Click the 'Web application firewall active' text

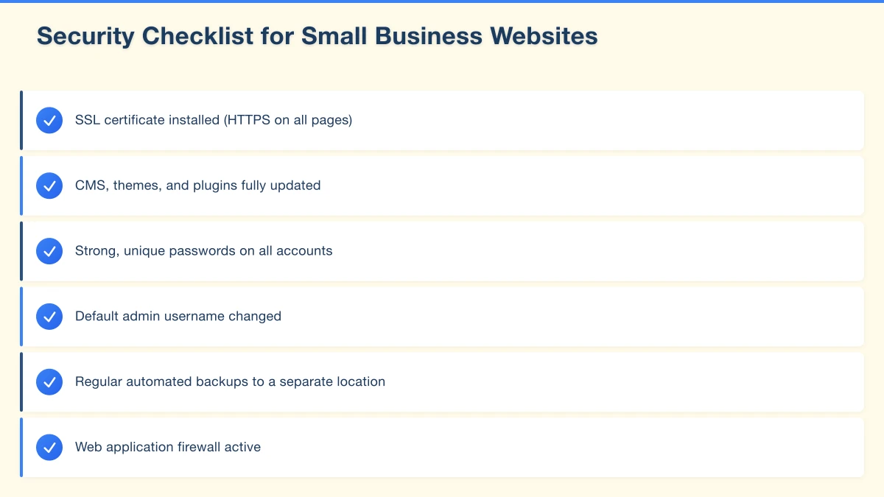coord(168,447)
